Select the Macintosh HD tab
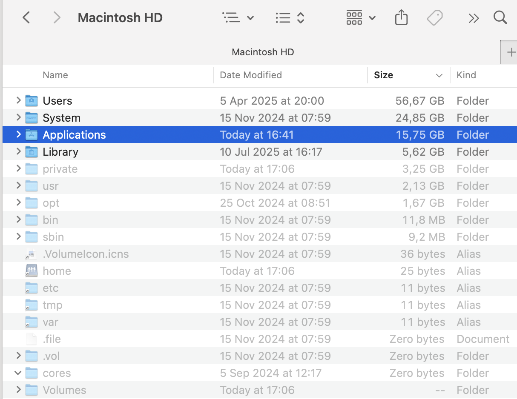This screenshot has width=517, height=399. click(x=263, y=52)
